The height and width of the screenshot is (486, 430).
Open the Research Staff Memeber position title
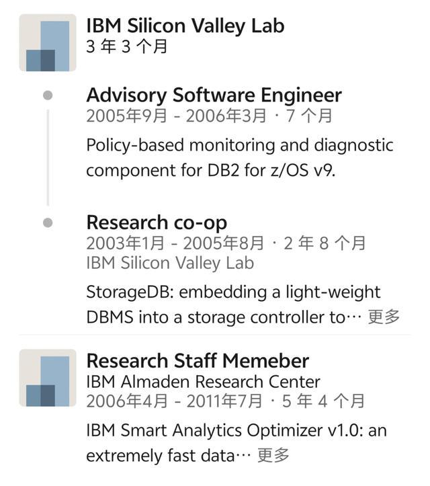coord(198,361)
